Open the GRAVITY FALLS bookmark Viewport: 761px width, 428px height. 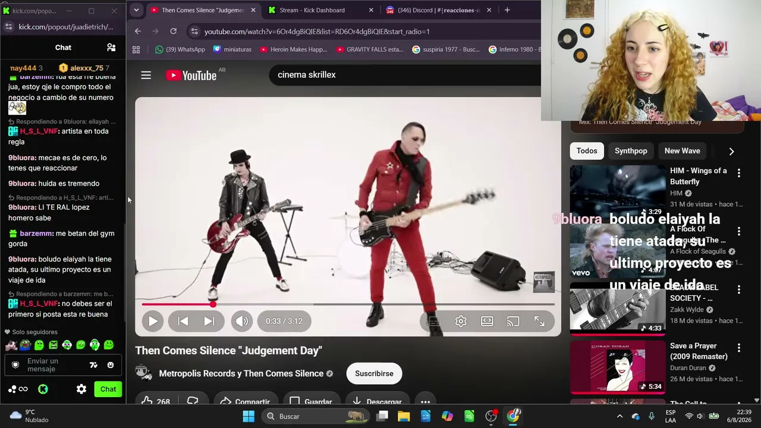(370, 49)
